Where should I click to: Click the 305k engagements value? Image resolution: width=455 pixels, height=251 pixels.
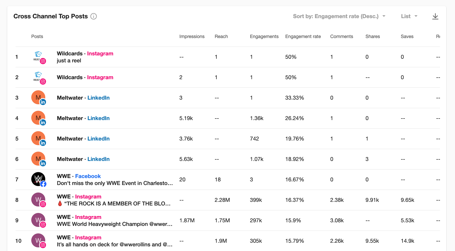pos(256,241)
